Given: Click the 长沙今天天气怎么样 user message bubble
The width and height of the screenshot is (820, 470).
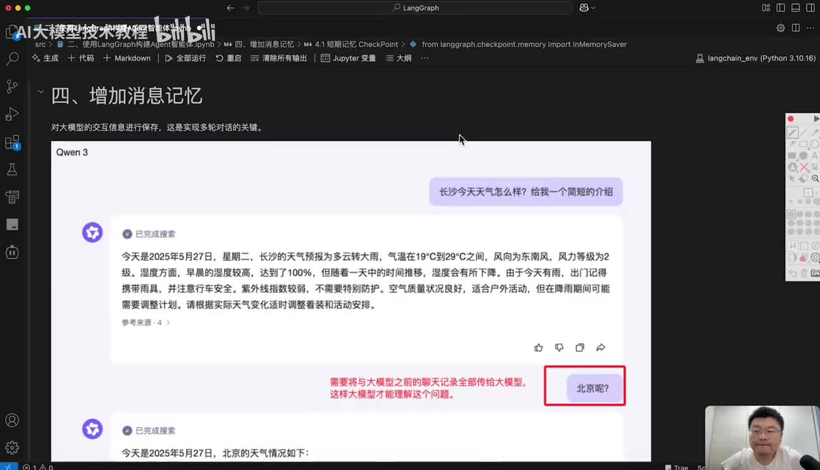Looking at the screenshot, I should tap(526, 192).
